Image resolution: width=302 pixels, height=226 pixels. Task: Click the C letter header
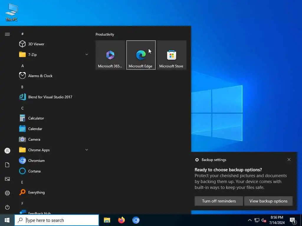pyautogui.click(x=22, y=108)
